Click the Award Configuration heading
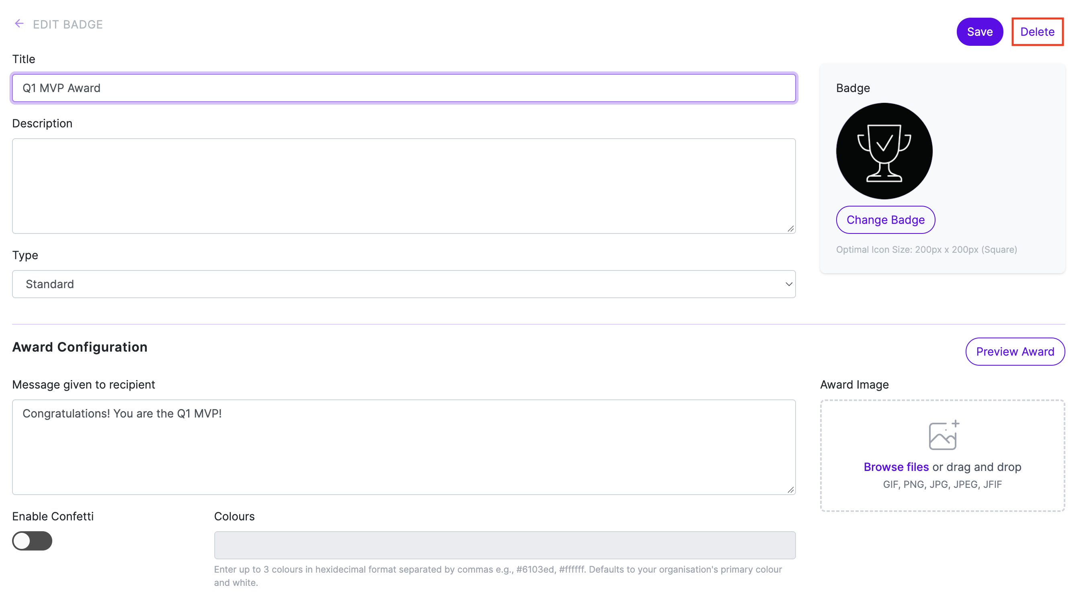 (80, 347)
